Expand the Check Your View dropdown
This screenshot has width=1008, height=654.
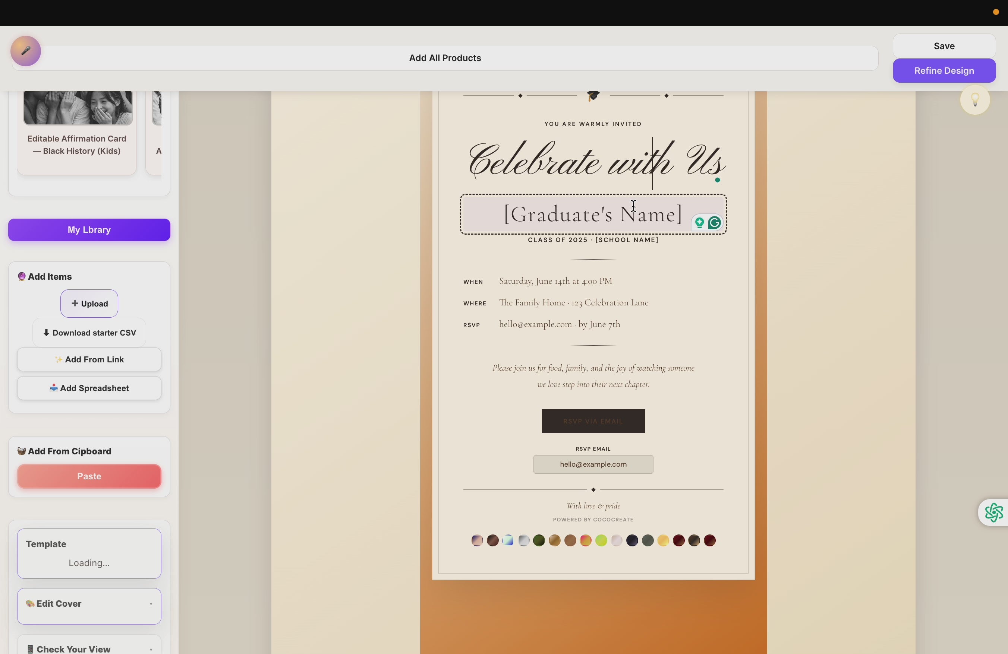pos(151,650)
